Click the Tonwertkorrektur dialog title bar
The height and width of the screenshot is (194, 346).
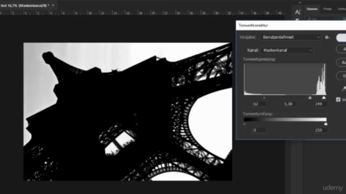(x=291, y=25)
